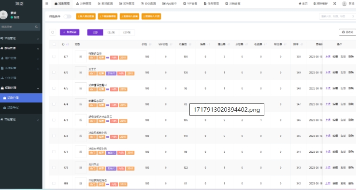Click the sort arrows beside VIP price header
The image size is (360, 190).
coord(171,44)
